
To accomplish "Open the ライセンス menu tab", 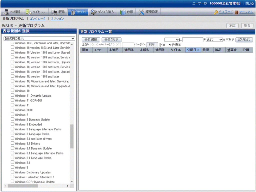I will 36,12.
